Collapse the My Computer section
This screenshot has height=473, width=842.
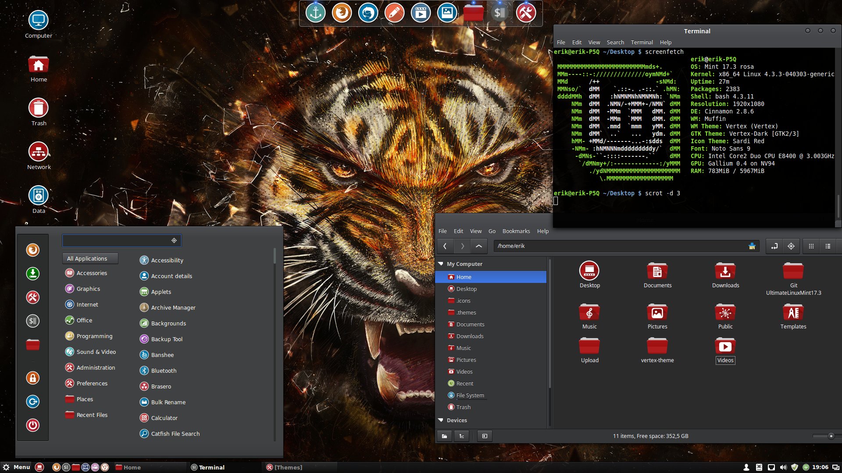pyautogui.click(x=441, y=264)
